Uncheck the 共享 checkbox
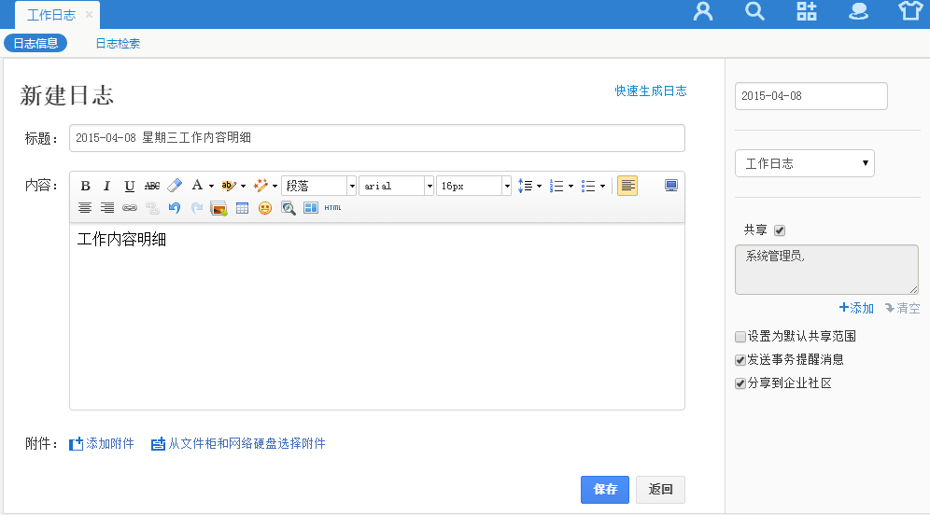This screenshot has height=515, width=930. click(780, 230)
